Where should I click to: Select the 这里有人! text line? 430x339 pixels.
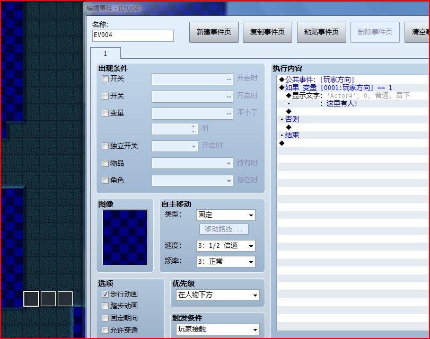(353, 104)
